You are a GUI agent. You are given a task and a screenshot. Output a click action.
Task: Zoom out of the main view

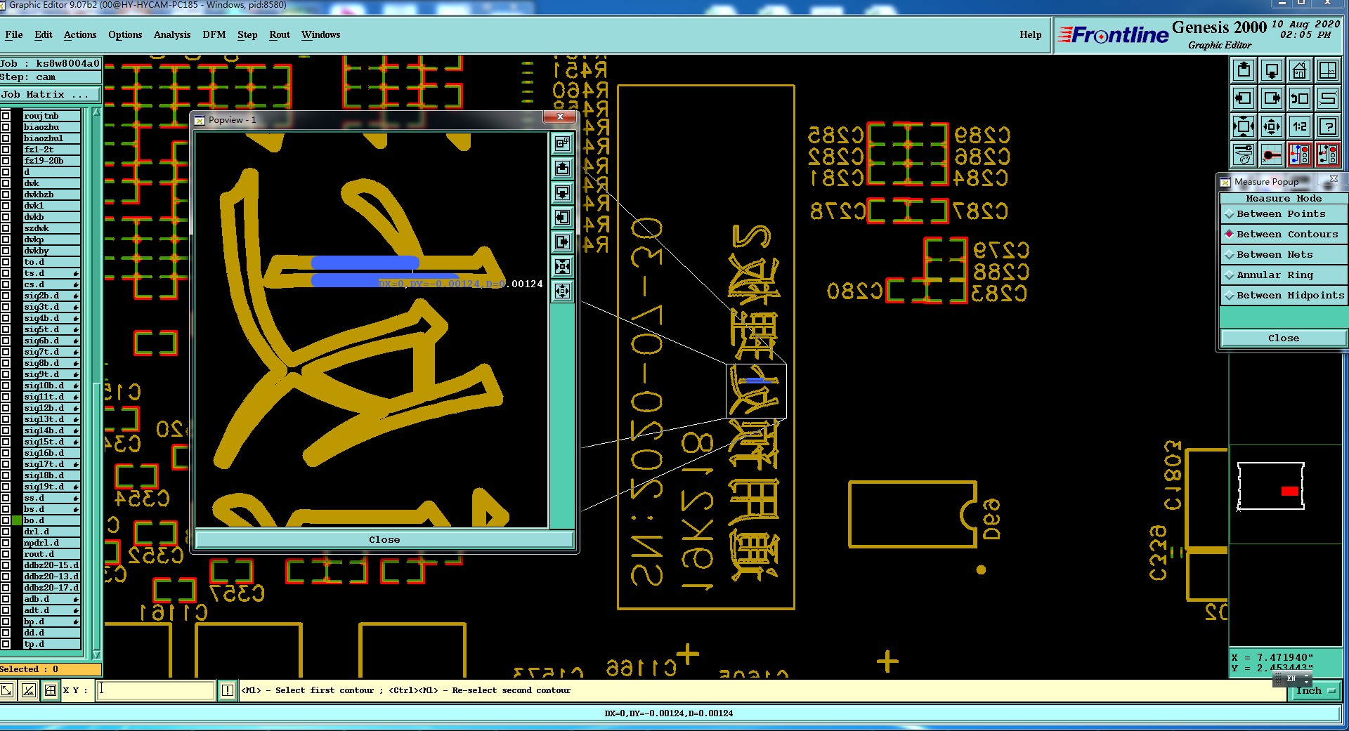pos(1272,126)
